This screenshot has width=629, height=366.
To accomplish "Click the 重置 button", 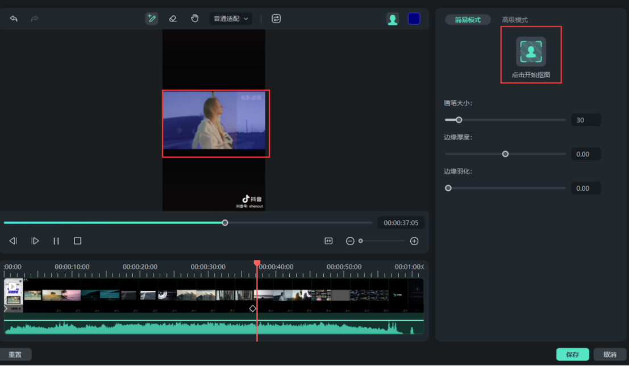I will point(15,355).
